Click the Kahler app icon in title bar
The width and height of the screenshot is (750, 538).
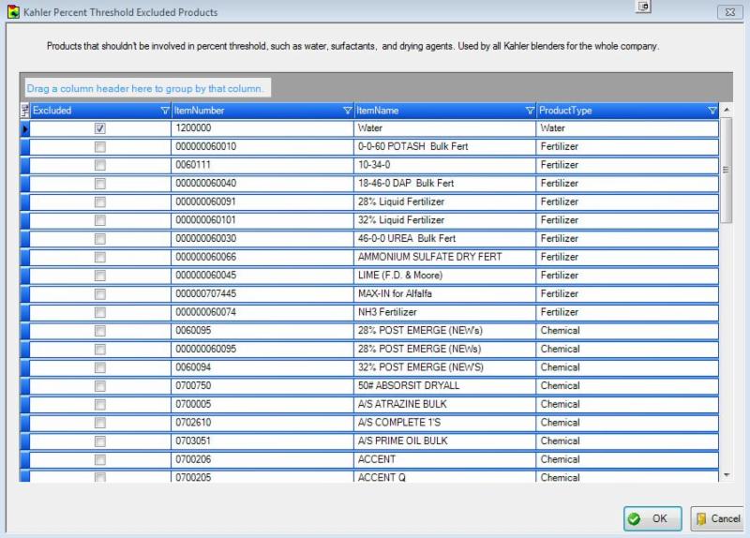point(12,12)
